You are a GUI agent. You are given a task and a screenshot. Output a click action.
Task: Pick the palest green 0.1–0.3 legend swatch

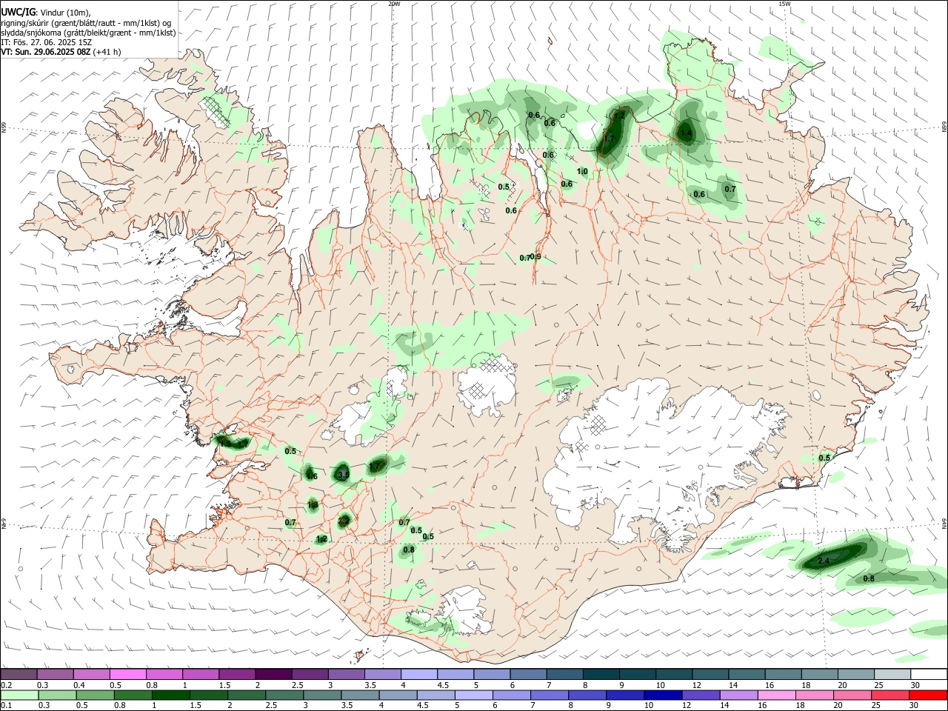(x=21, y=695)
